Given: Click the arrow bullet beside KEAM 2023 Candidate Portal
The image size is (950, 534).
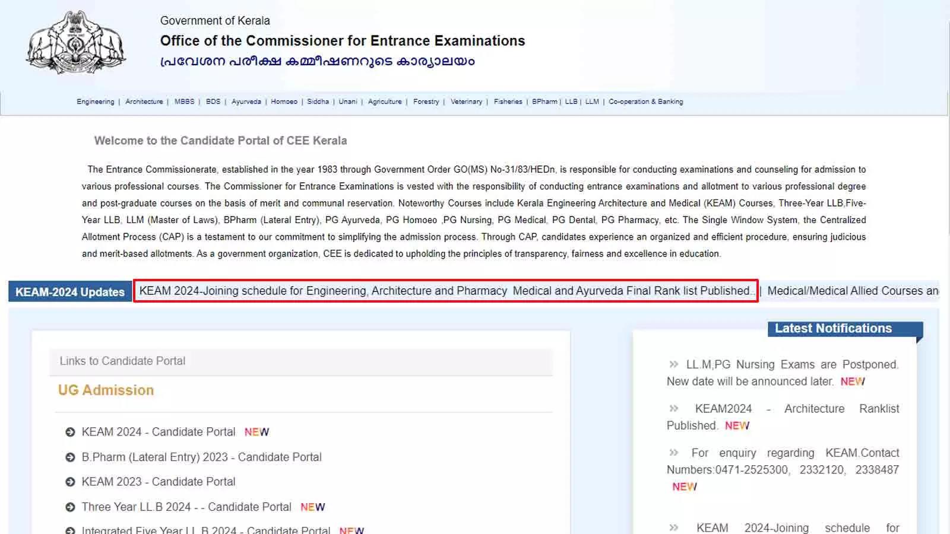Looking at the screenshot, I should point(70,482).
